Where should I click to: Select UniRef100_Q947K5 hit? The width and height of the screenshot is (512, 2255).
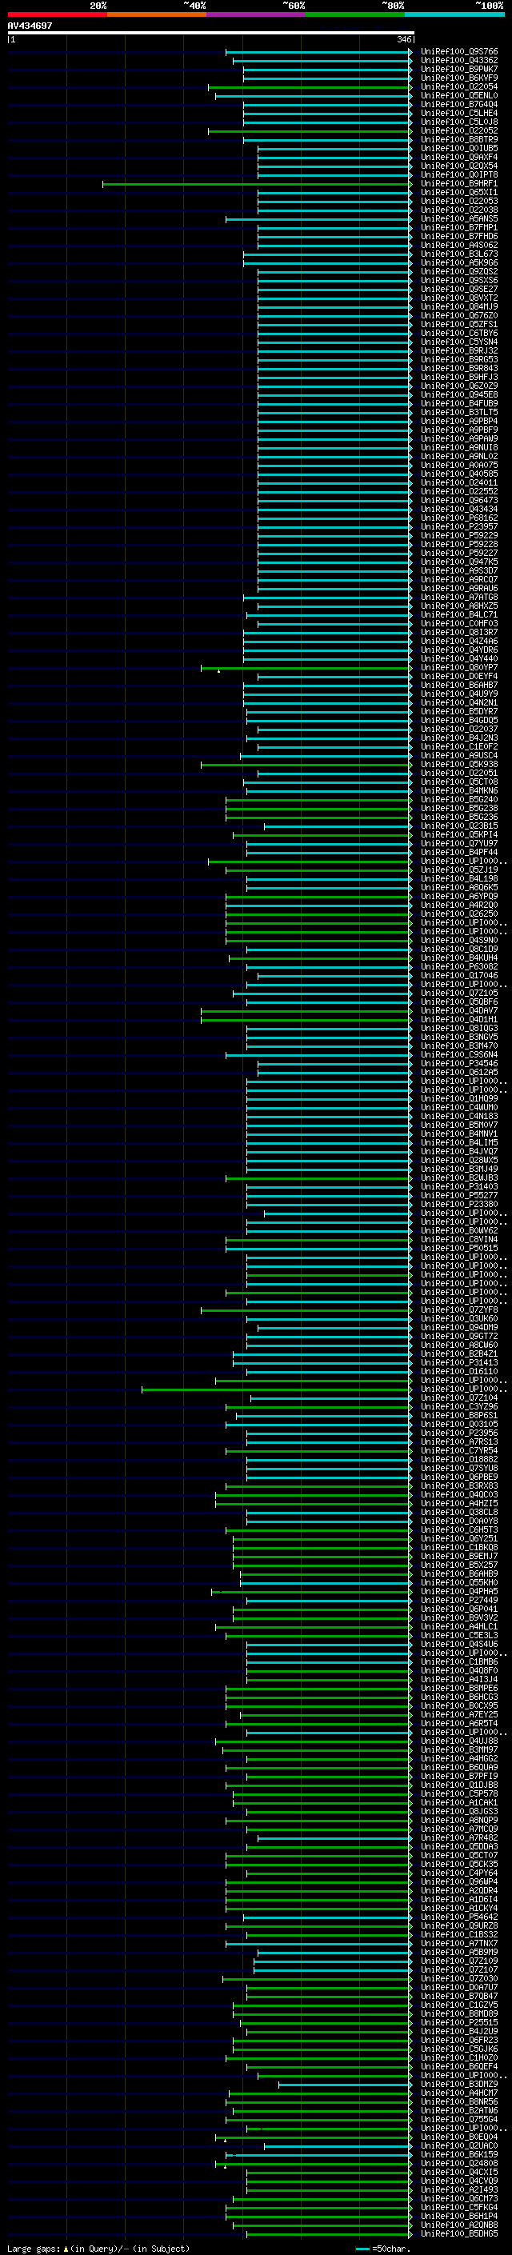coord(459,562)
